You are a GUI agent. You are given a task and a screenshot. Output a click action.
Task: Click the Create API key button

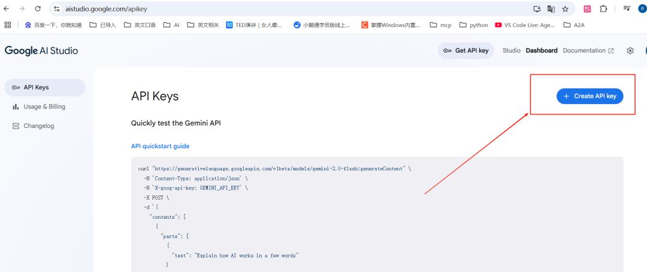coord(589,96)
